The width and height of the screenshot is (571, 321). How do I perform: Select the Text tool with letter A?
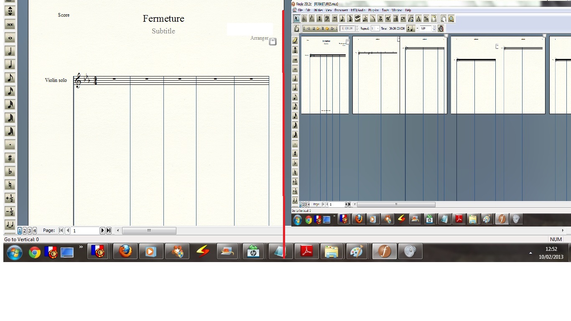(x=418, y=18)
